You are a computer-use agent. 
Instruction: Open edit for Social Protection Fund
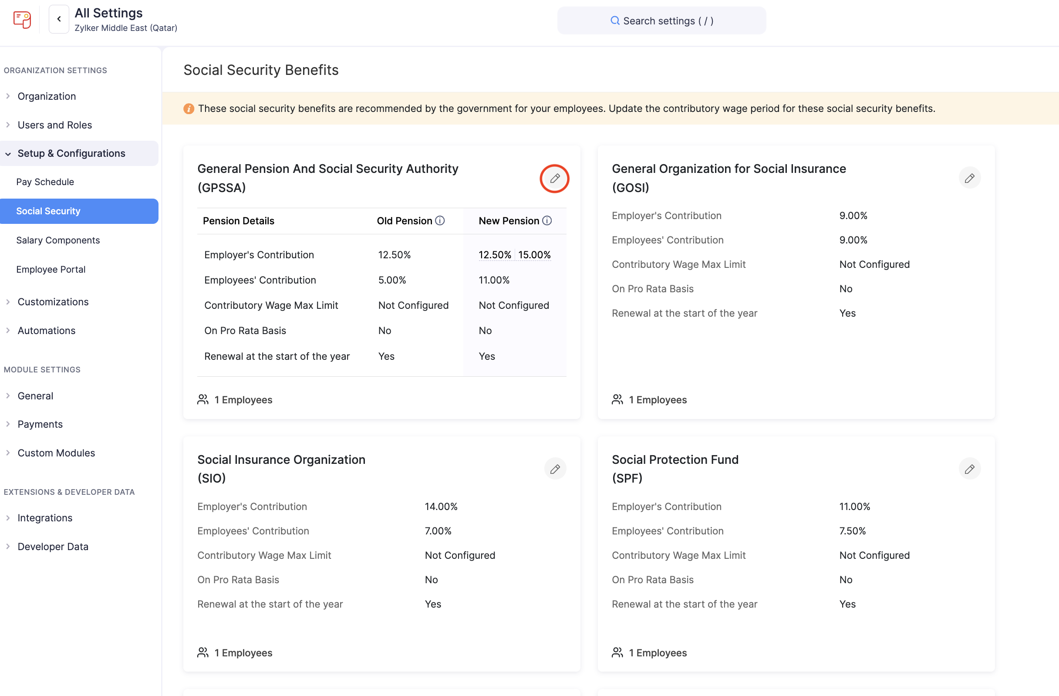(969, 469)
